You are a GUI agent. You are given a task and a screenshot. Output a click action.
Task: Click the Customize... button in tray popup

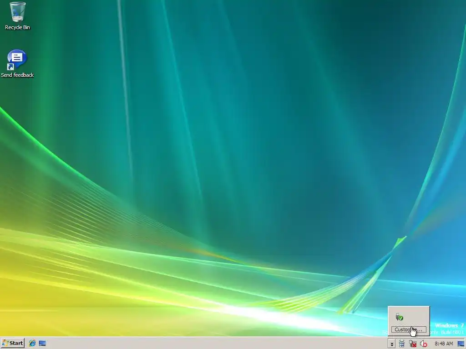(409, 329)
